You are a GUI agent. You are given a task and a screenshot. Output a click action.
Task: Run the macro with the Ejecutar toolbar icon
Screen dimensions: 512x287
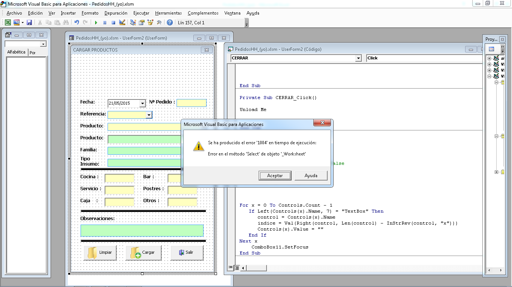pyautogui.click(x=96, y=22)
